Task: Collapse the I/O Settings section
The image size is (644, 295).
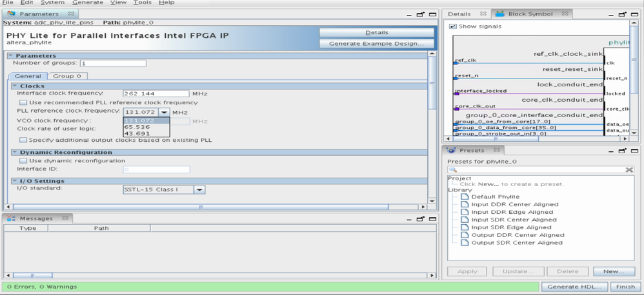Action: [x=15, y=181]
